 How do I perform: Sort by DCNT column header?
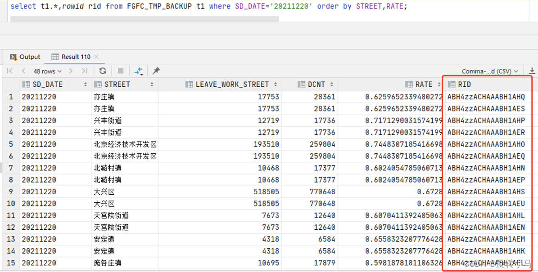(x=316, y=84)
